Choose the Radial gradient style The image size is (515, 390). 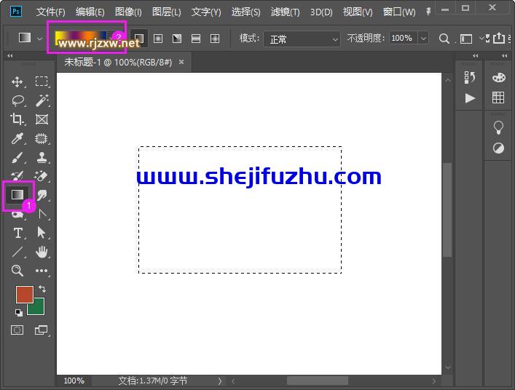tap(158, 39)
